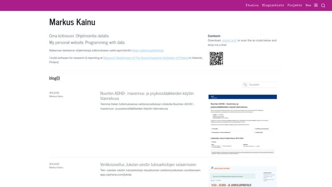This screenshot has height=187, width=332.
Task: Open the Etusivu navigation link
Action: (x=252, y=5)
